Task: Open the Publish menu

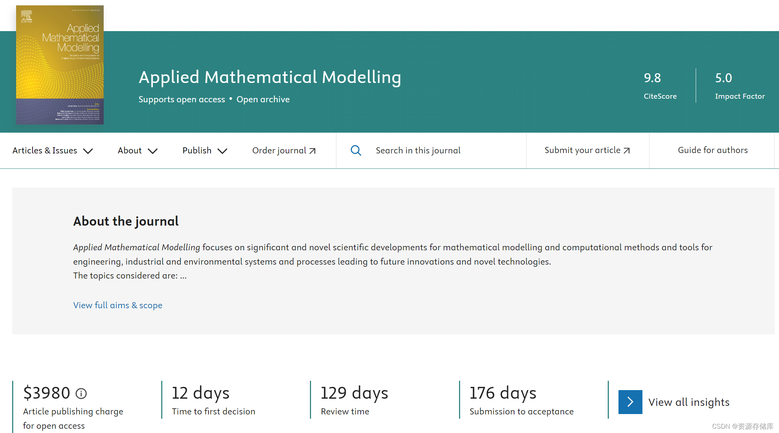Action: [197, 151]
